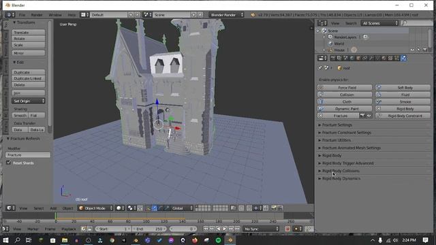Click the House object icon in outliner
This screenshot has height=245, width=436.
[330, 50]
